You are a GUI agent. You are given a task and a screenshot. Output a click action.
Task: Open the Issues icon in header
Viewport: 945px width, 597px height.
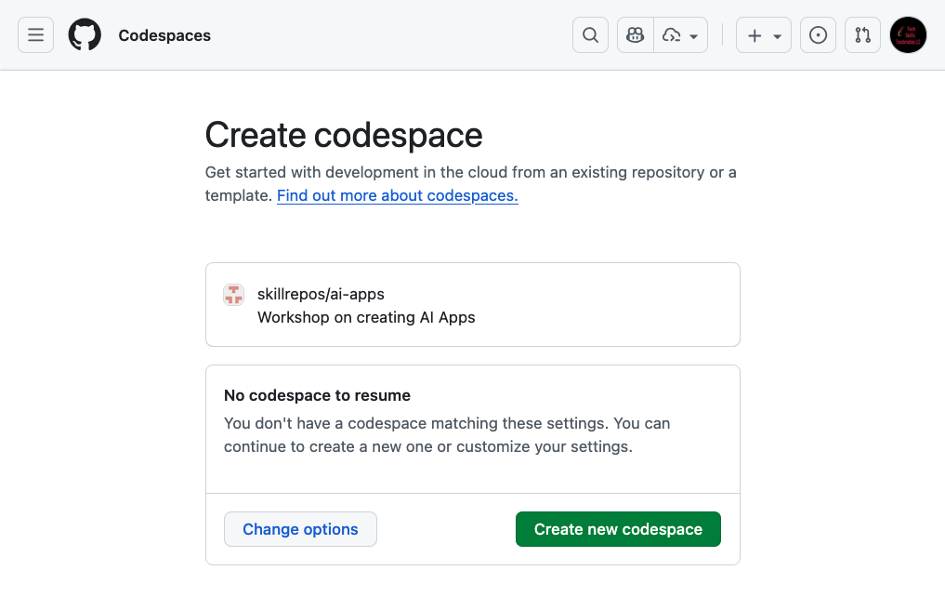click(x=818, y=35)
